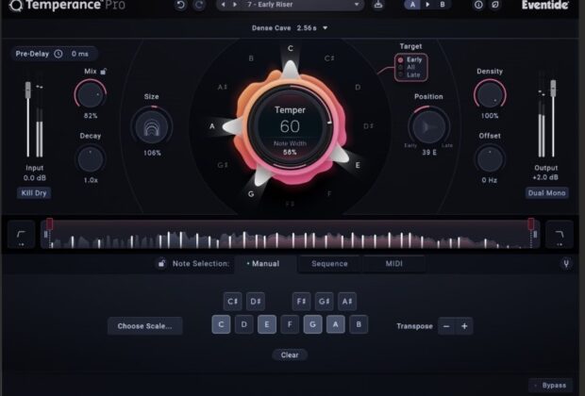Viewport: 585px width, 396px height.
Task: Click the high-cut filter icon right of waveform
Action: [x=559, y=235]
